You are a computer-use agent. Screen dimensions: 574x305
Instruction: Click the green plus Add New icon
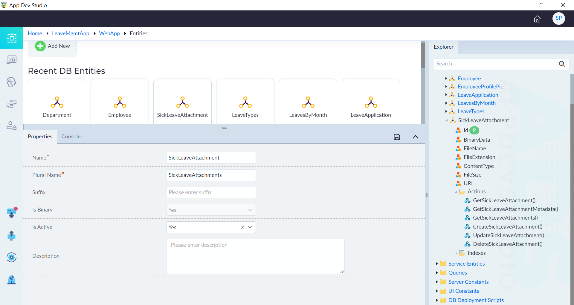40,46
